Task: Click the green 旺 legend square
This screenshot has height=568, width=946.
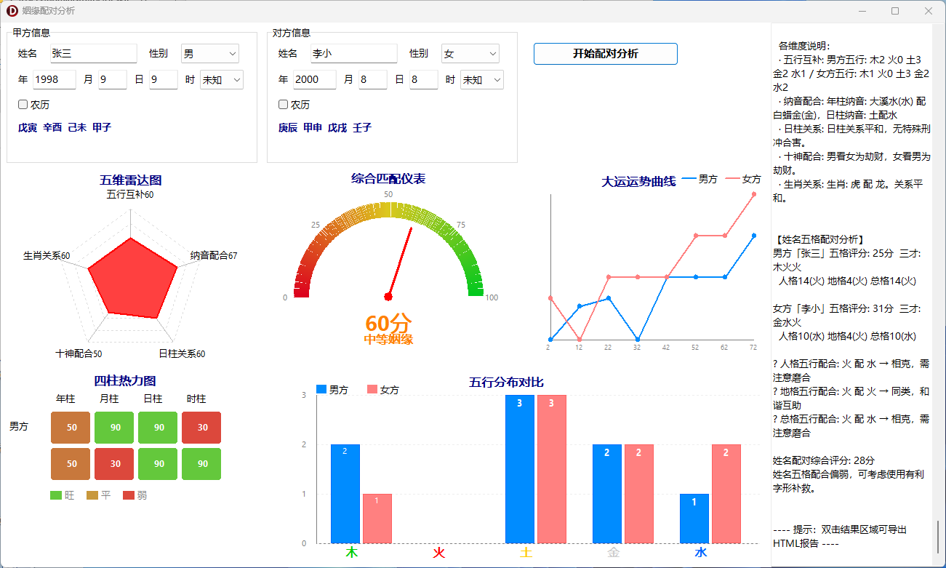Action: (x=56, y=495)
